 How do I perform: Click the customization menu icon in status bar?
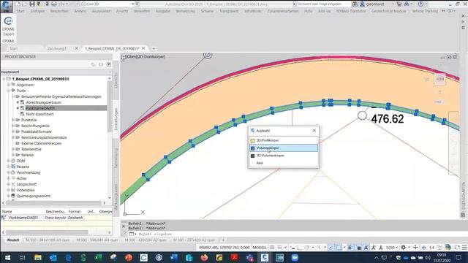464,248
